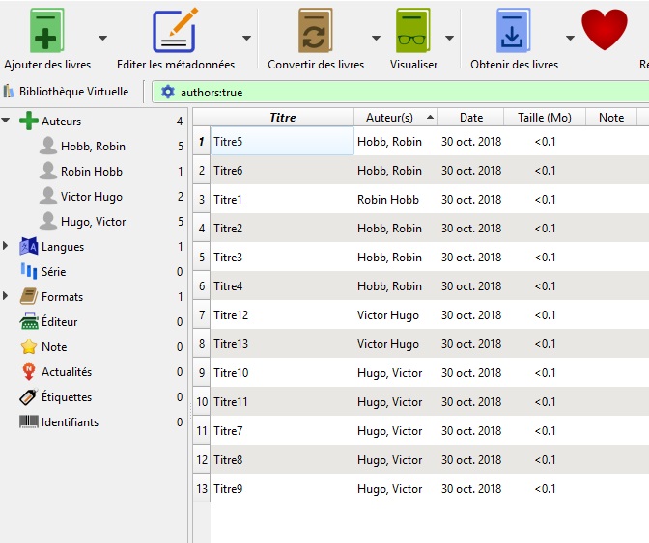Image resolution: width=649 pixels, height=543 pixels.
Task: Select author Hobb, Robin in the tag browser
Action: click(x=93, y=147)
